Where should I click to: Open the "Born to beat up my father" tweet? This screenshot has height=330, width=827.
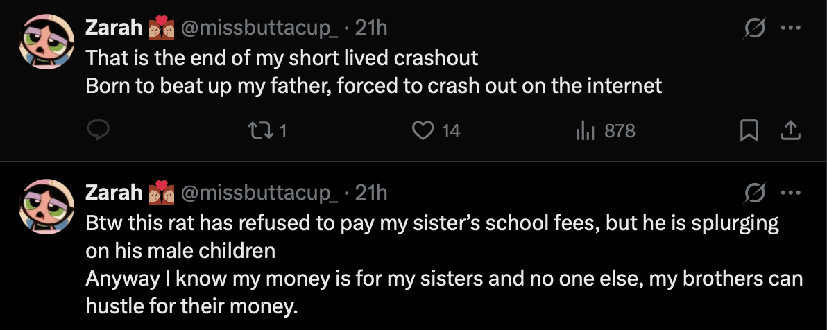point(375,86)
